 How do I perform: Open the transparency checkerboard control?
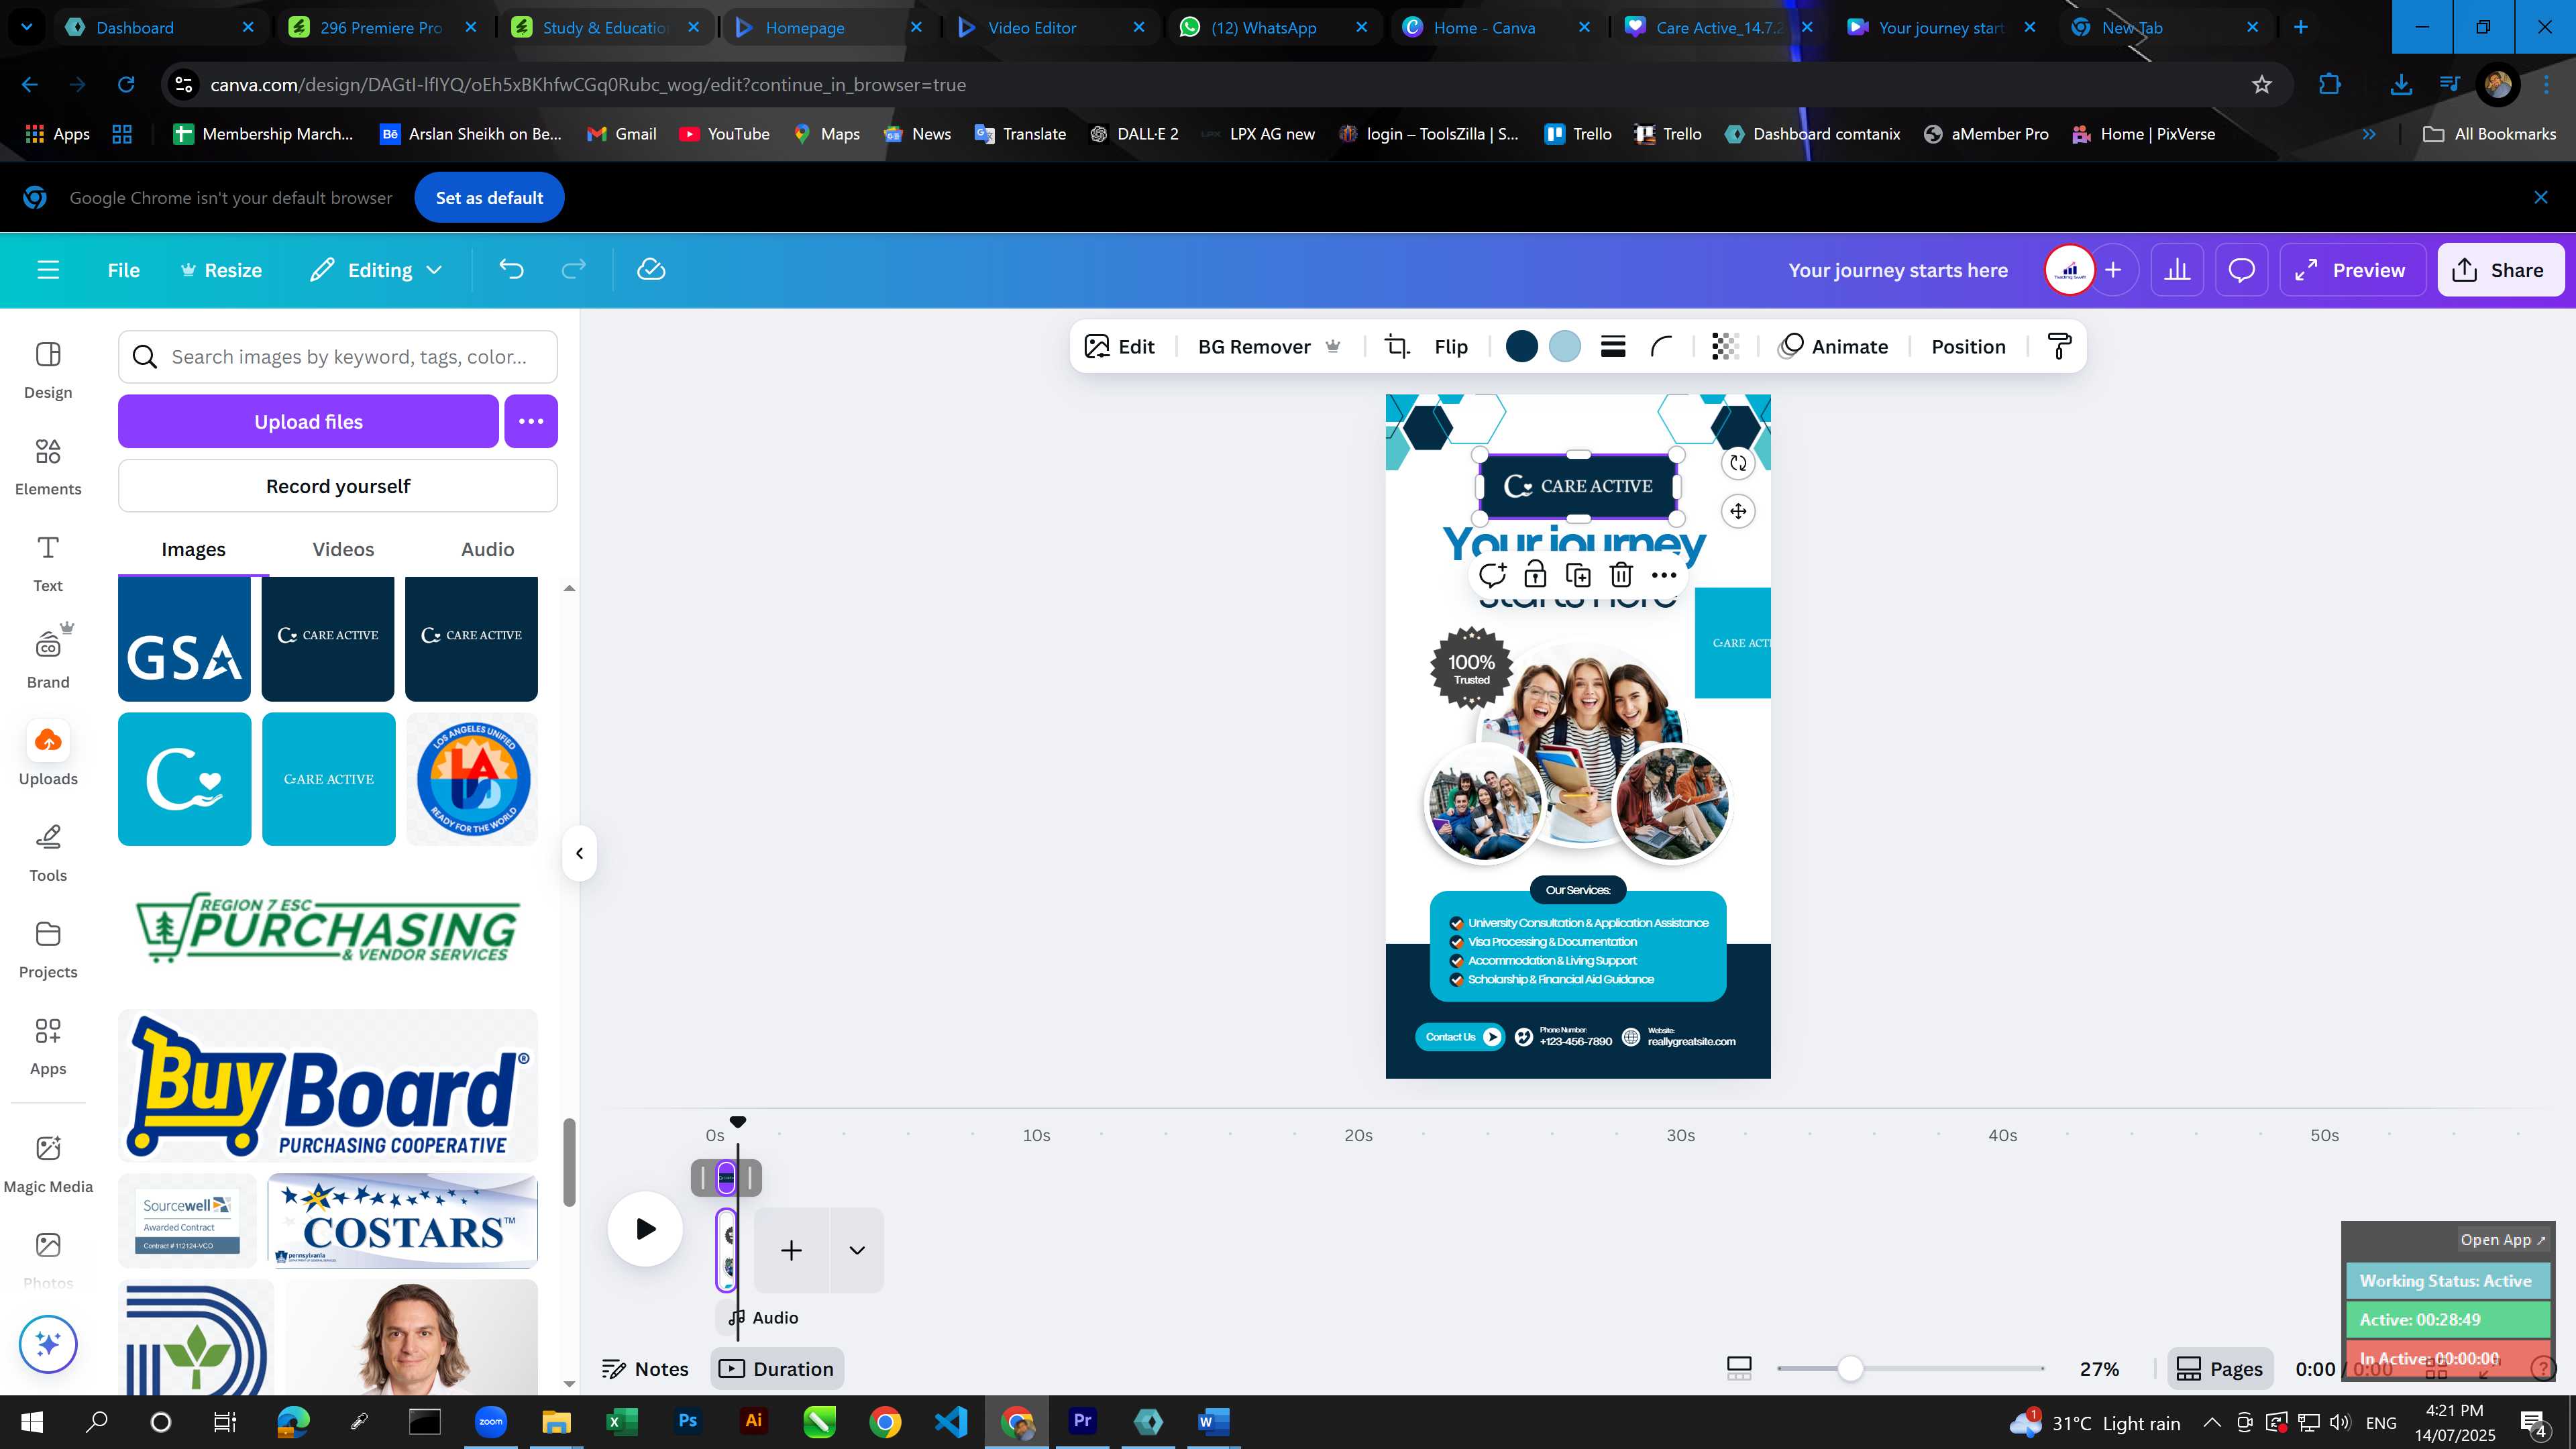coord(1725,347)
